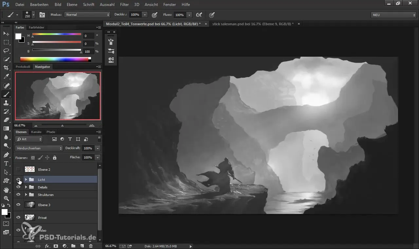Select the Hand tool

coord(6,190)
